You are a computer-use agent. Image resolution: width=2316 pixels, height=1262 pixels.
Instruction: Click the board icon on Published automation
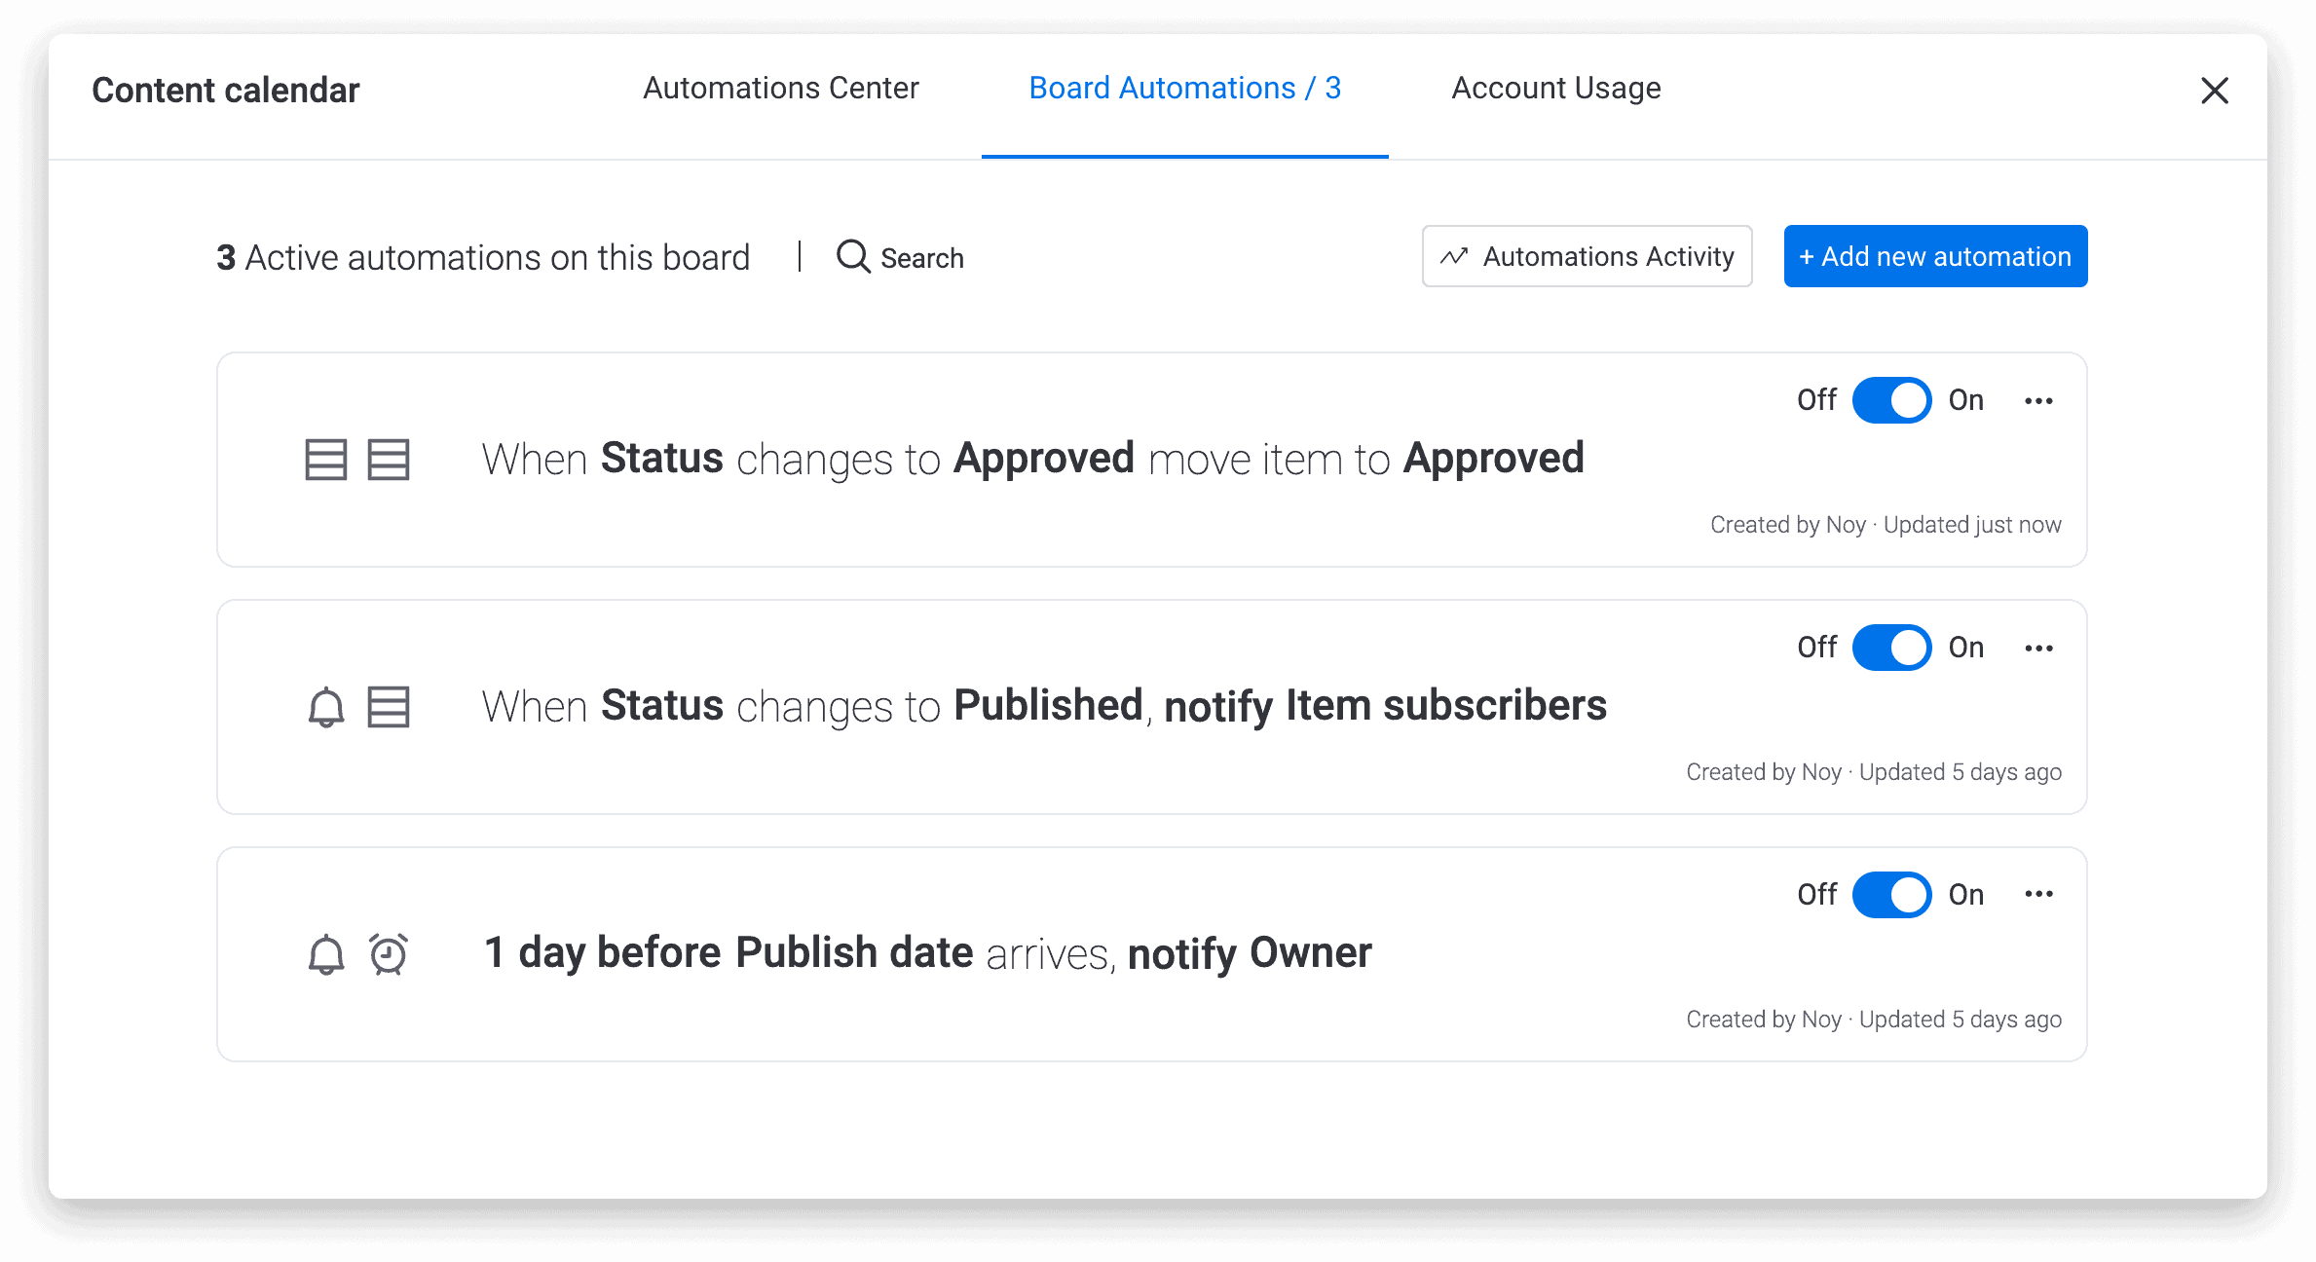tap(389, 707)
